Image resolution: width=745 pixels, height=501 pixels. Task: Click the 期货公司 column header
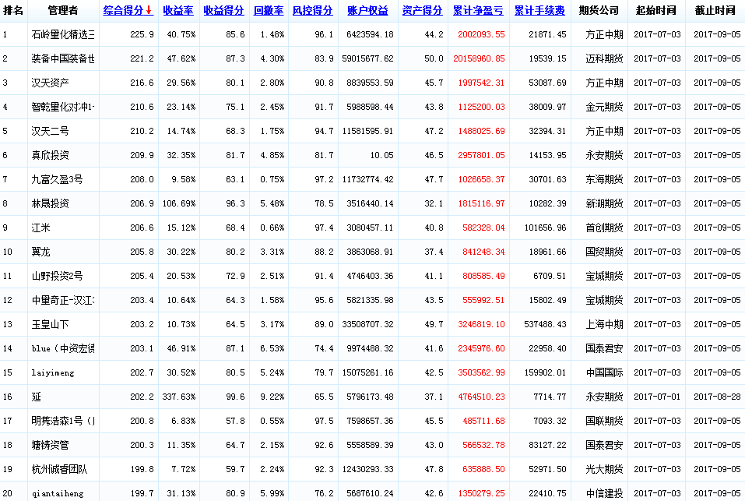(x=599, y=10)
